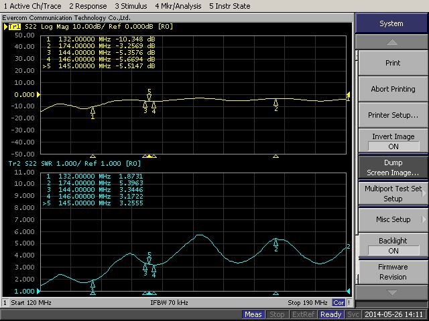The height and width of the screenshot is (321, 429).
Task: Click the Ready status indicator
Action: 330,314
